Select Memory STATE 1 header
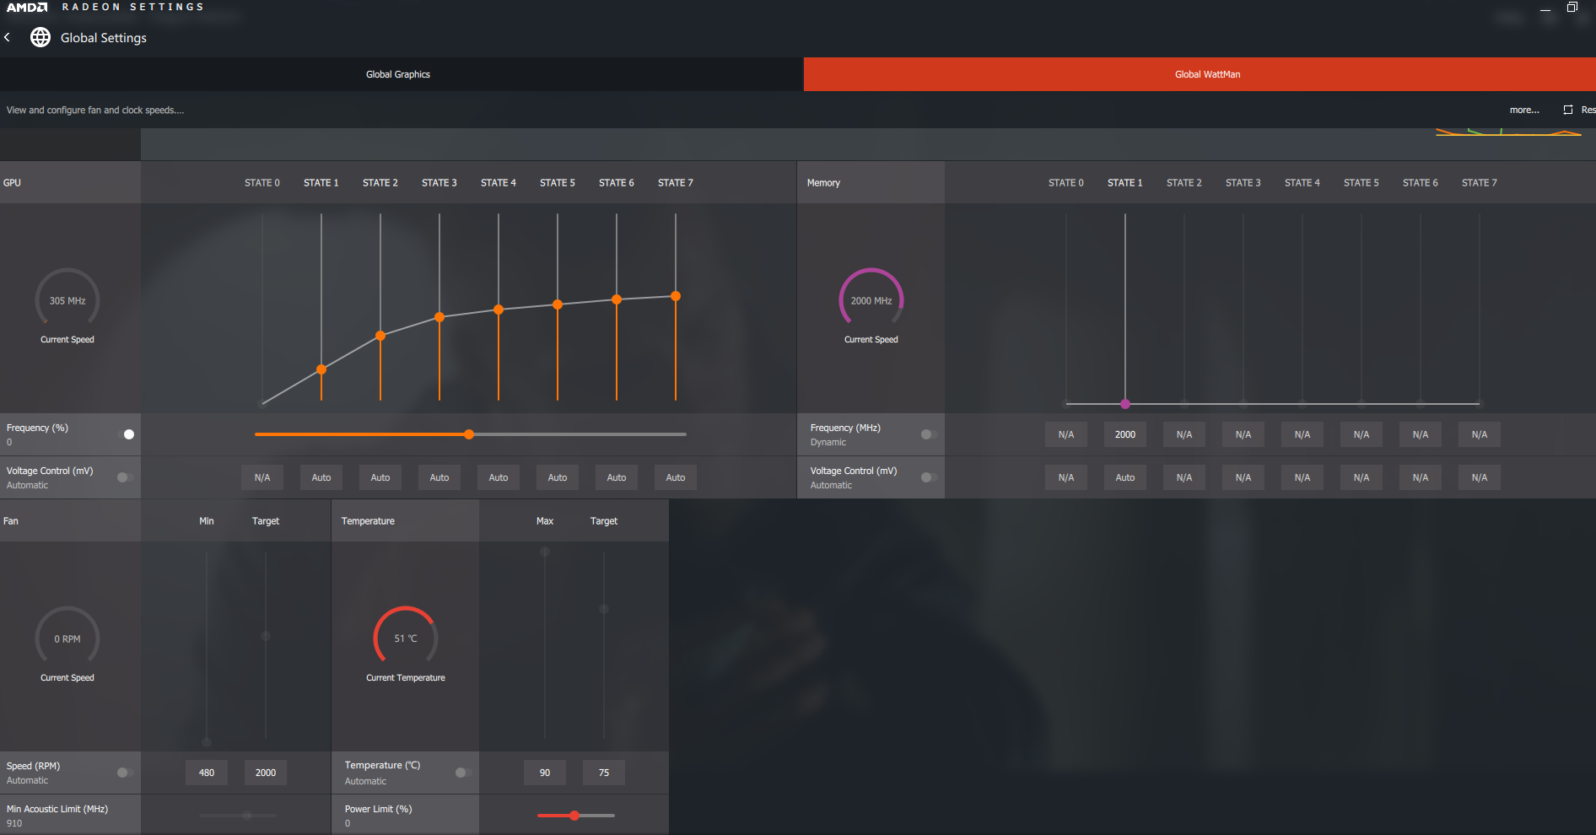 tap(1125, 183)
